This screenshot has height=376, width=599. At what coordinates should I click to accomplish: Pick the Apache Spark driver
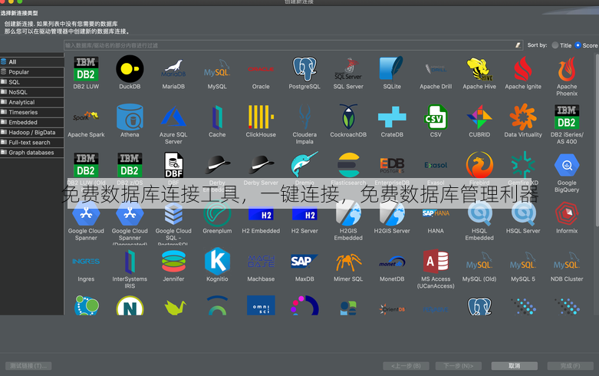[x=86, y=117]
